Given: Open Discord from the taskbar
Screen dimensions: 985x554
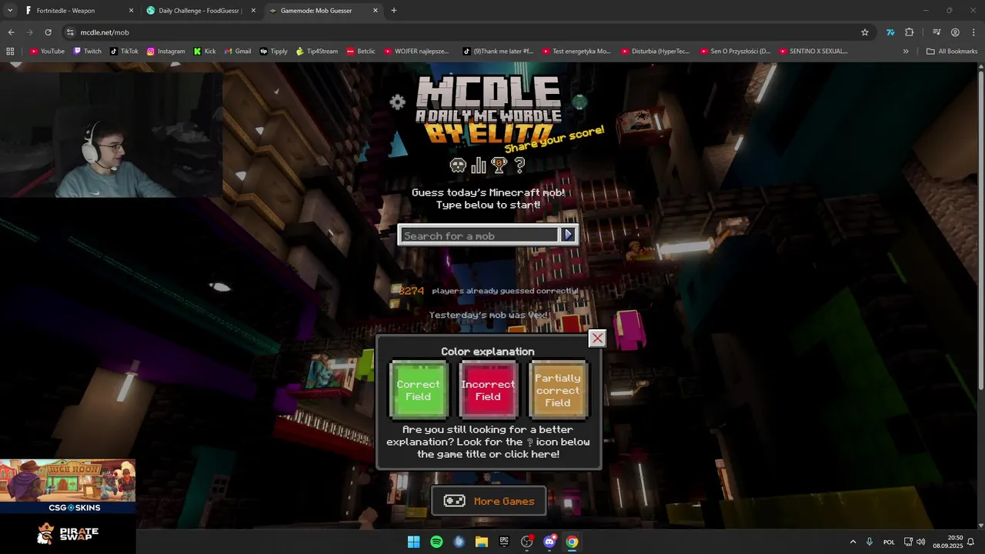Looking at the screenshot, I should click(549, 542).
